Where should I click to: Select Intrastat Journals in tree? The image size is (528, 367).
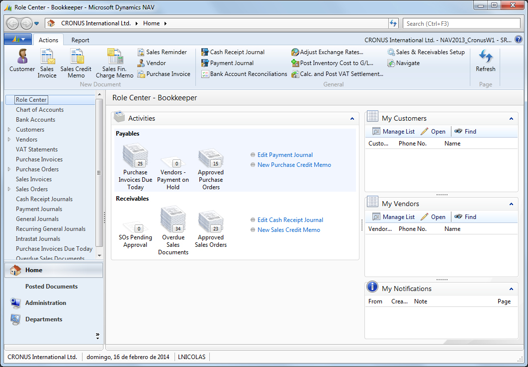coord(38,239)
